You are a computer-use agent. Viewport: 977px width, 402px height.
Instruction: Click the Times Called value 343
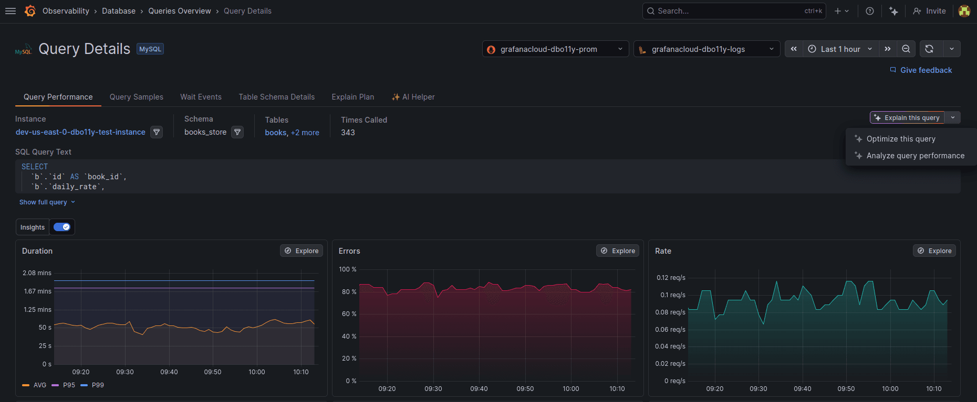click(x=348, y=133)
